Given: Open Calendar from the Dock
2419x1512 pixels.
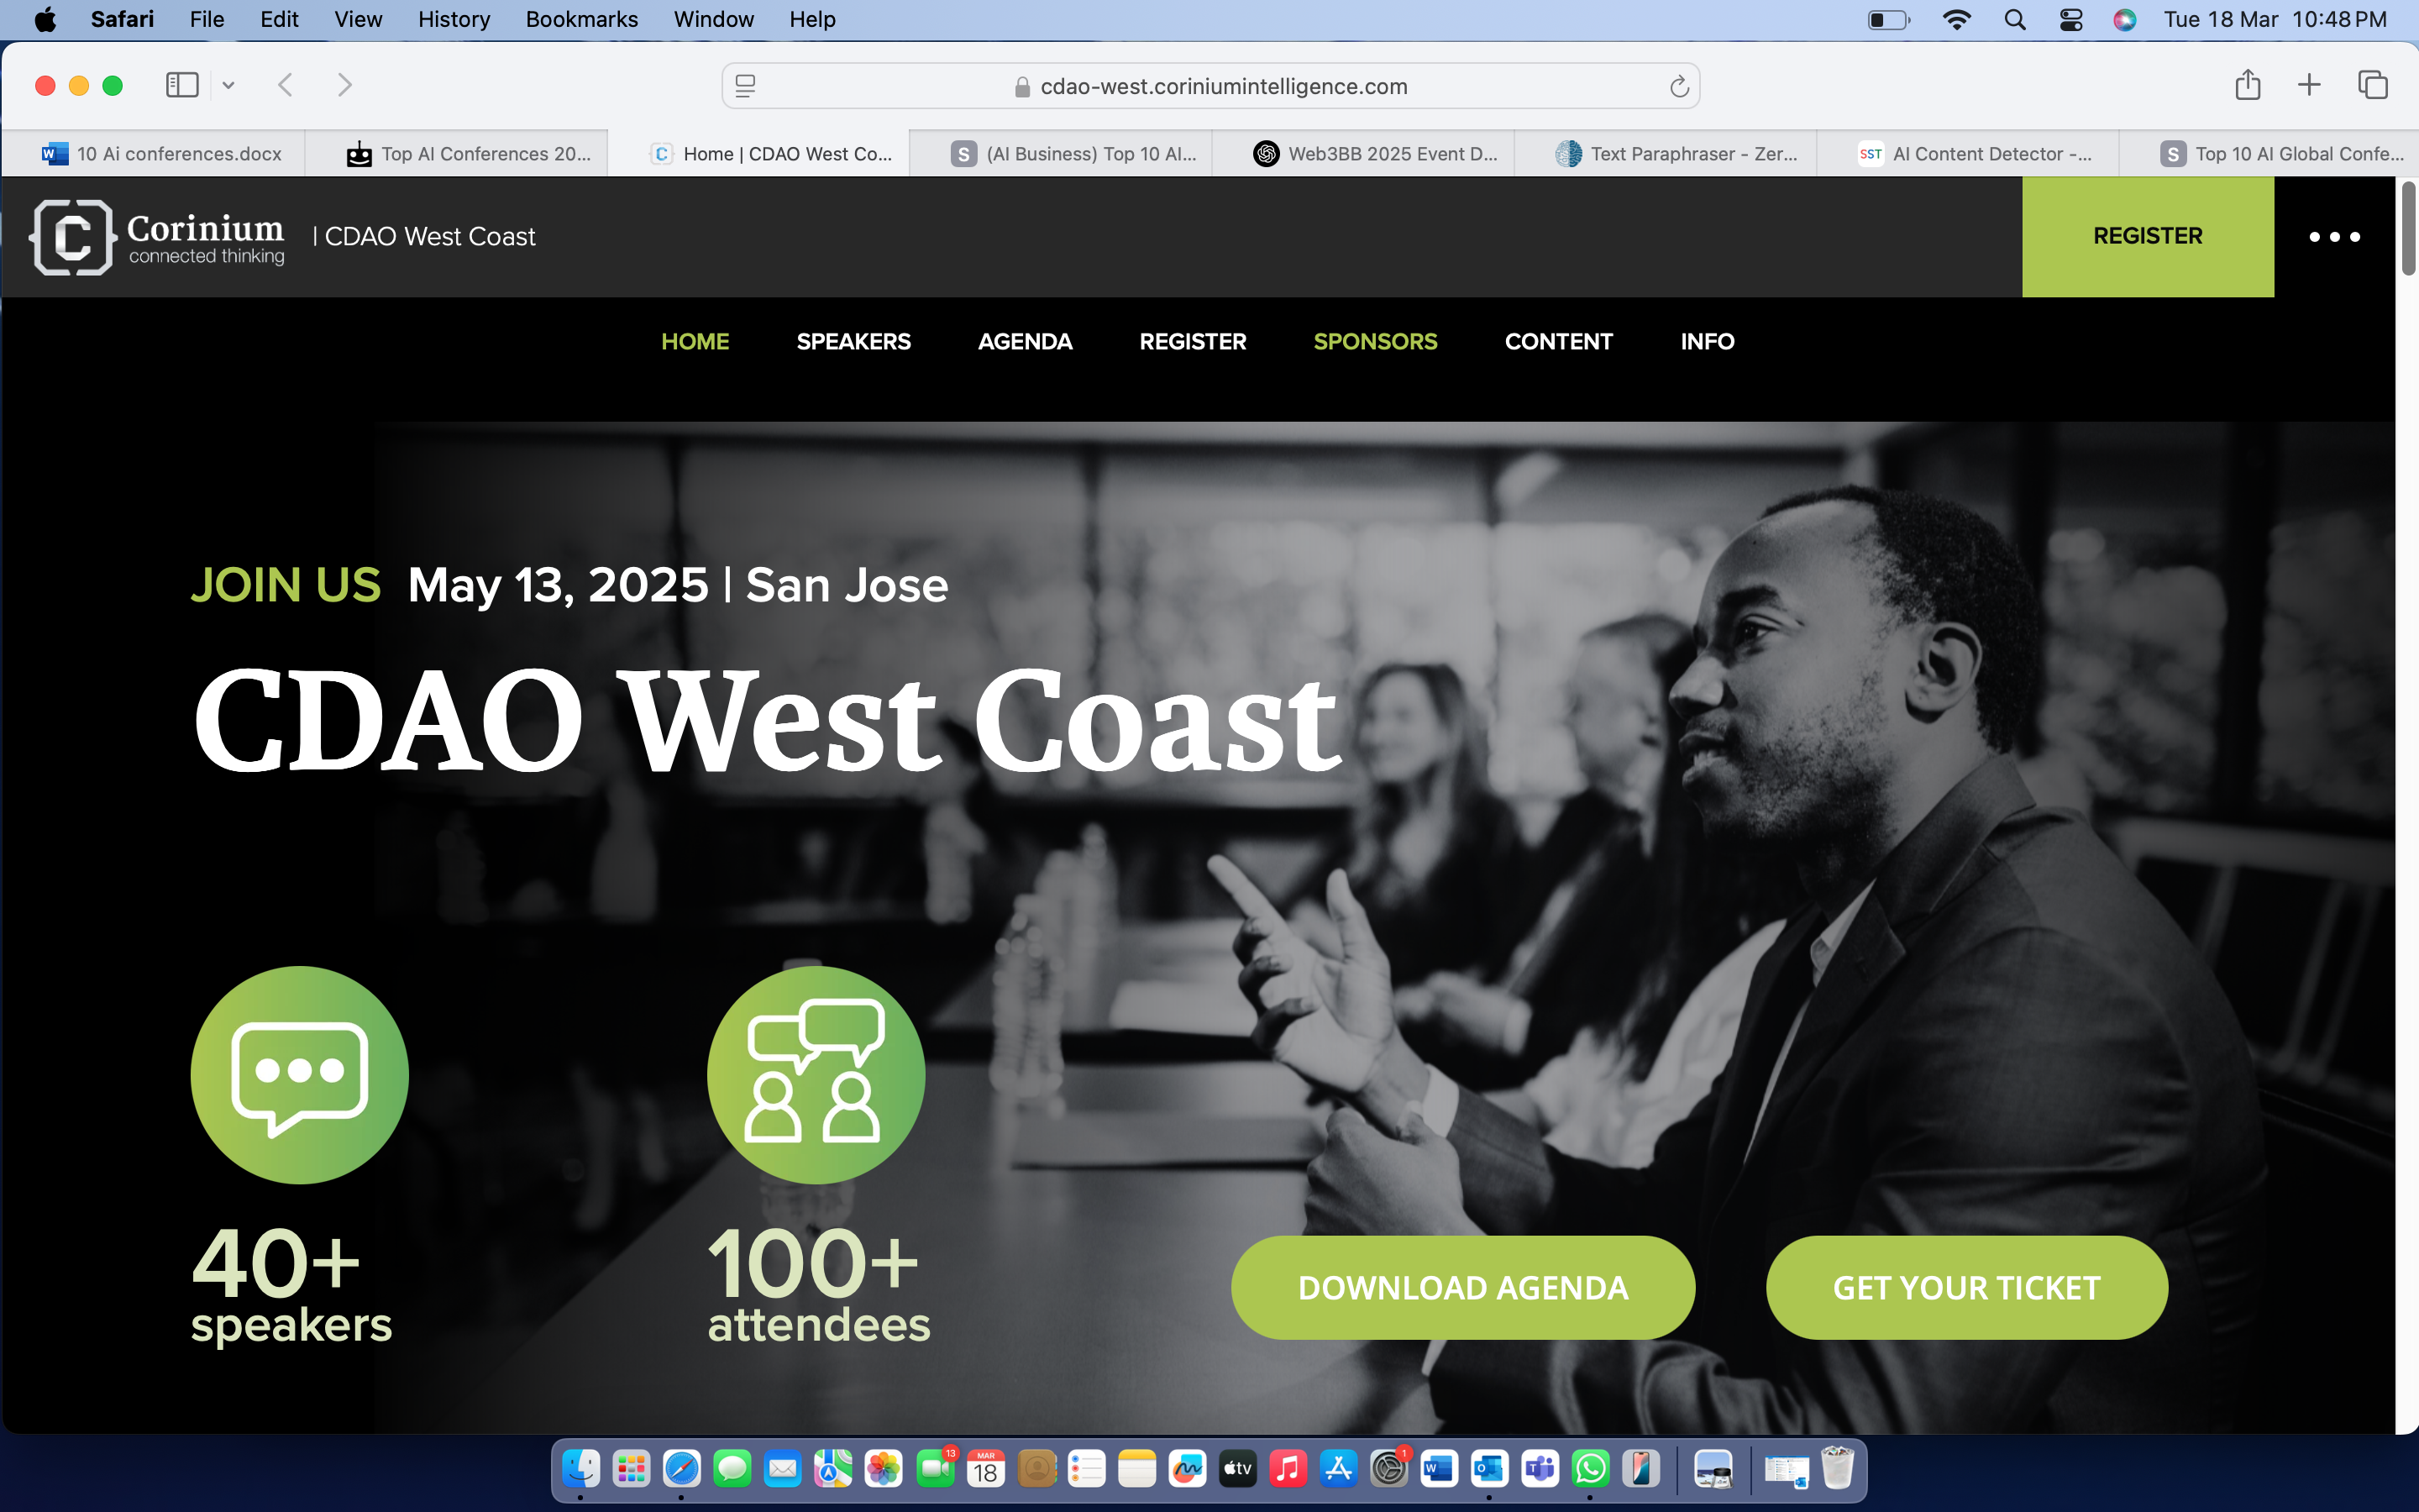Looking at the screenshot, I should point(985,1469).
